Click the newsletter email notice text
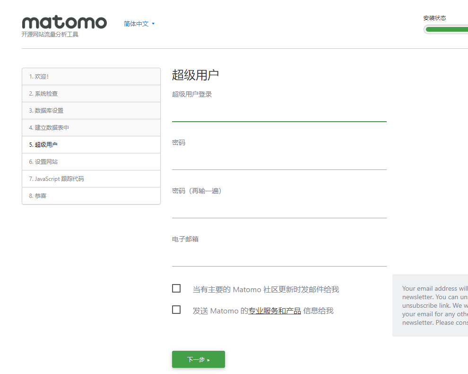The image size is (468, 374). 435,305
